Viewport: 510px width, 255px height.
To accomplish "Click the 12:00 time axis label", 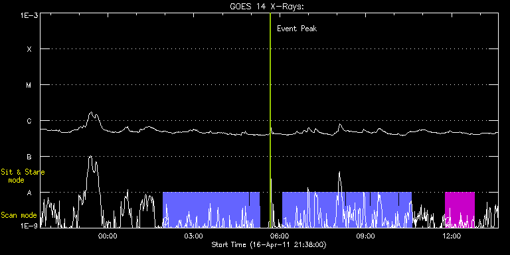I will 452,236.
